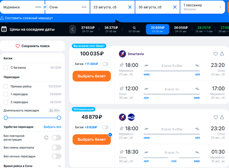Click the previous dates arrow in price strip

pyautogui.click(x=73, y=29)
